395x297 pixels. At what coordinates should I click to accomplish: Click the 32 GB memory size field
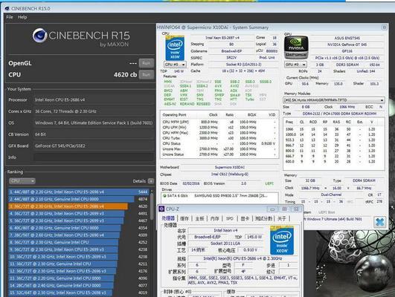tap(310, 180)
